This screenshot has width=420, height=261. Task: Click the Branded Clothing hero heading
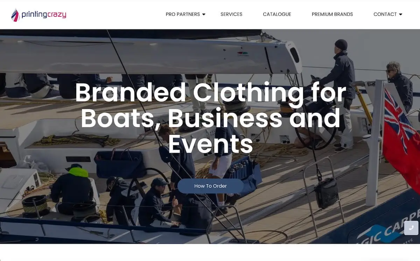[210, 118]
